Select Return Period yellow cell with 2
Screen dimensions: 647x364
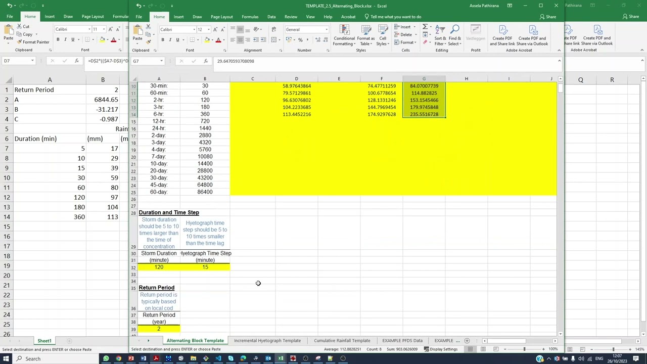pos(159,329)
